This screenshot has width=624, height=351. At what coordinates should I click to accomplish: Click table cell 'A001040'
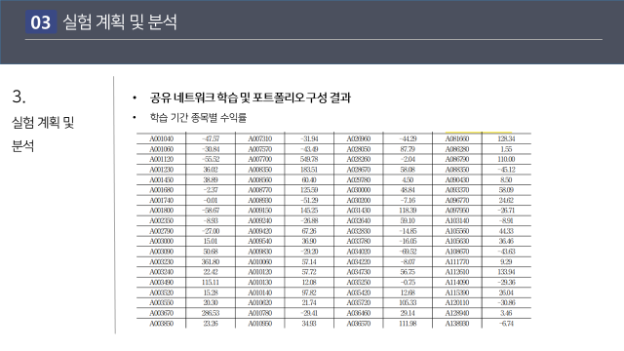[x=162, y=138]
